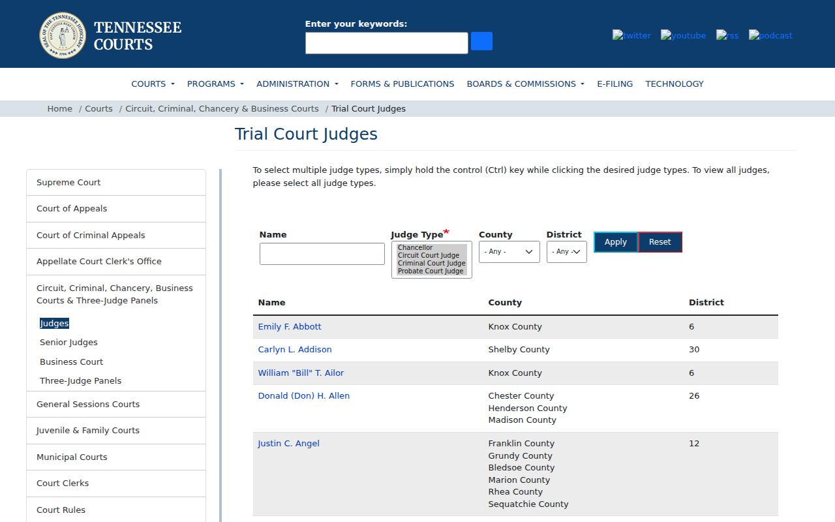Open Emily F. Abbott's judge profile
The image size is (835, 522).
[x=290, y=326]
